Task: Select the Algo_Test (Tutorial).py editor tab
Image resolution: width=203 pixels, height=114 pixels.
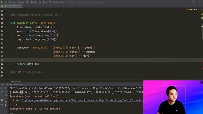Action: [11, 6]
